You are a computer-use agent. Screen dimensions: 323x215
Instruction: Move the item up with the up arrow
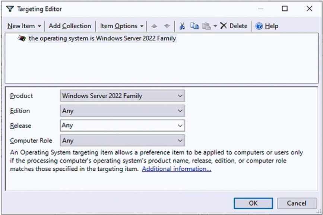pos(154,26)
